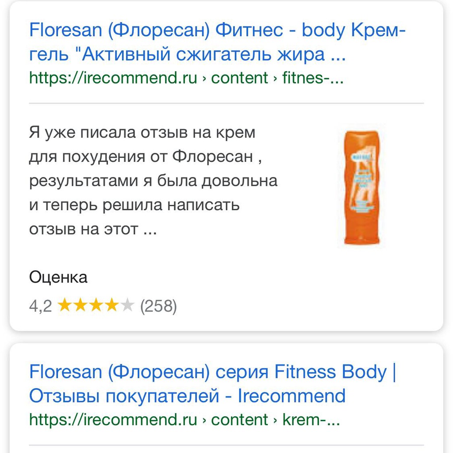Screen dimensions: 453x453
Task: Click the "fitnes-..." breadcrumb in first URL
Action: point(312,78)
